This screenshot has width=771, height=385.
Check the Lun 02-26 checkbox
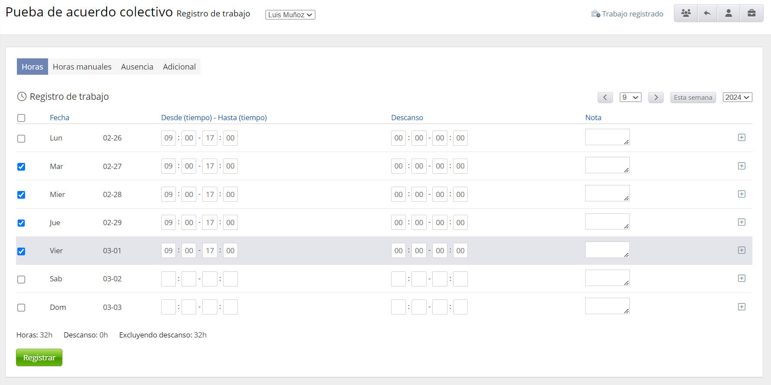pyautogui.click(x=21, y=139)
